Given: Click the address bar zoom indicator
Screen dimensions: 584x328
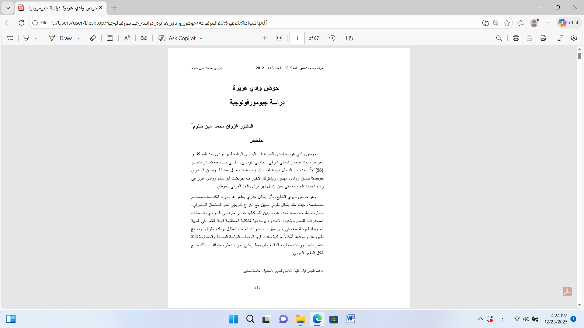Looking at the screenshot, I should tap(496, 23).
